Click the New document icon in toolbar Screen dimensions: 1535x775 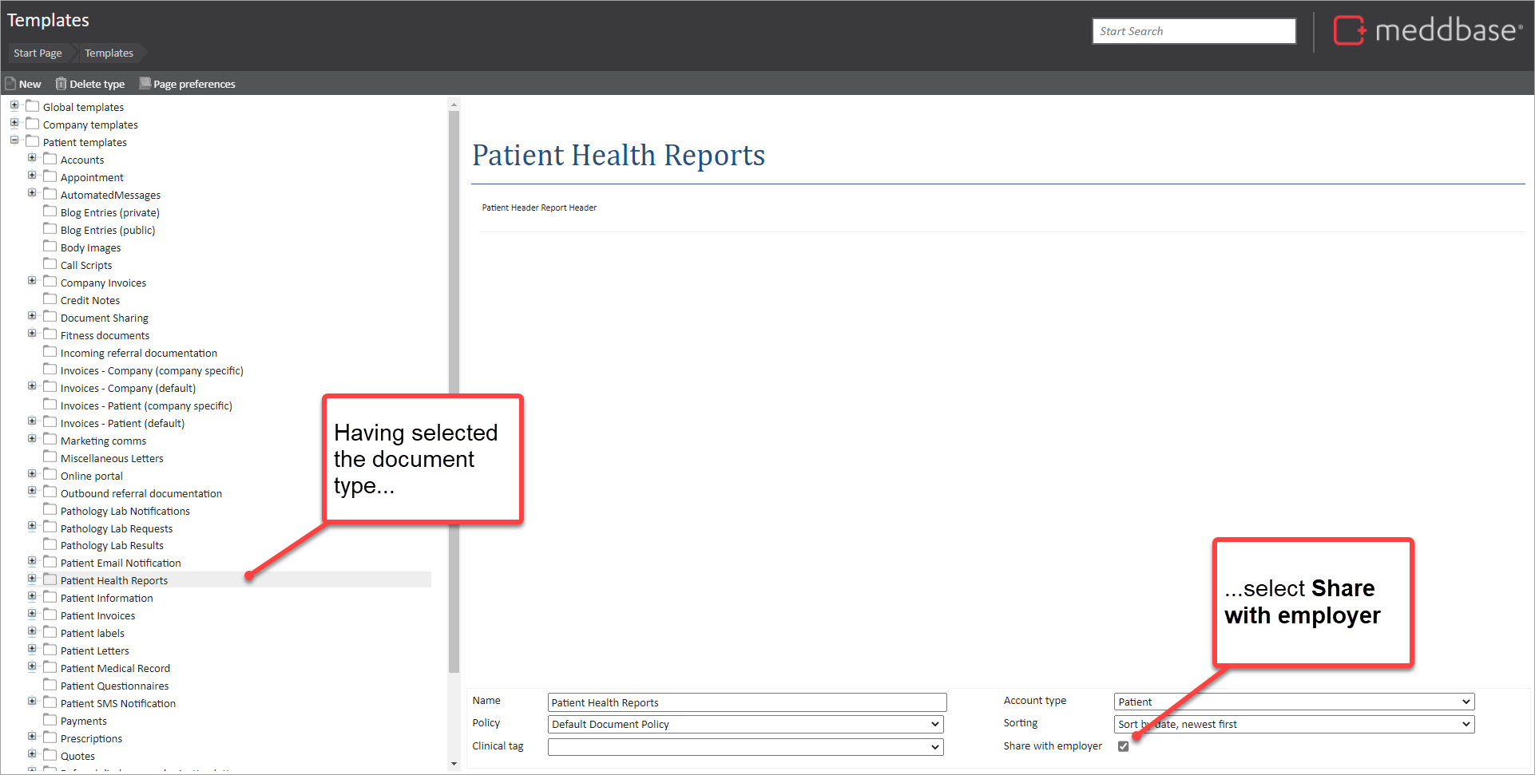pyautogui.click(x=11, y=84)
